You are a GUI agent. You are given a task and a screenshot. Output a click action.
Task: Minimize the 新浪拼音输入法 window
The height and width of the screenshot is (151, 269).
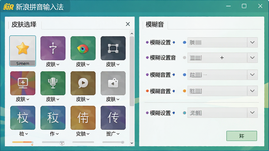point(228,6)
